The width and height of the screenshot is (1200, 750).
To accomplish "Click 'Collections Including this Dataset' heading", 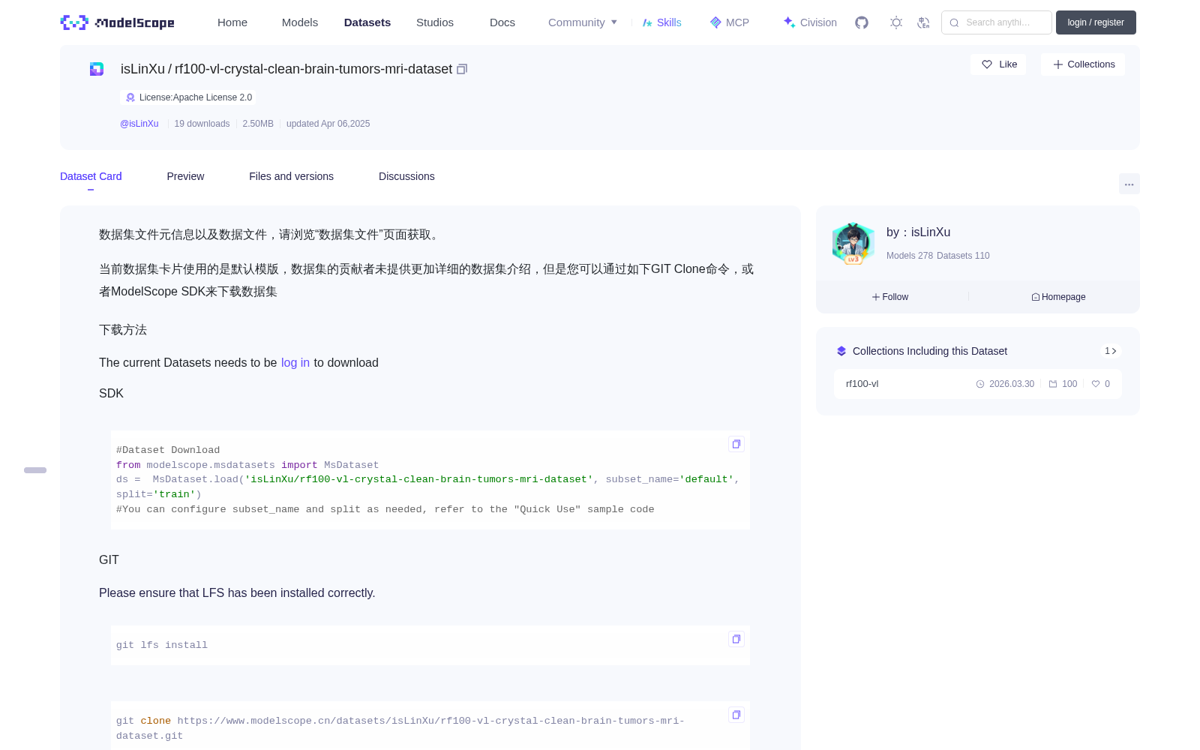I will (x=930, y=351).
